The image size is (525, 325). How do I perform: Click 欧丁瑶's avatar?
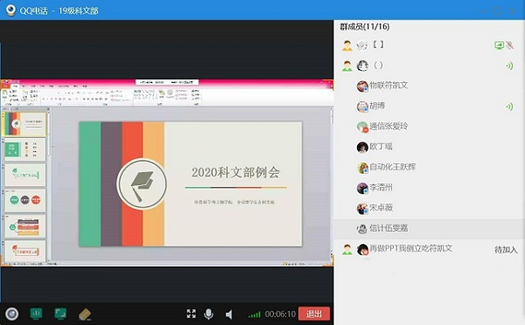point(362,147)
